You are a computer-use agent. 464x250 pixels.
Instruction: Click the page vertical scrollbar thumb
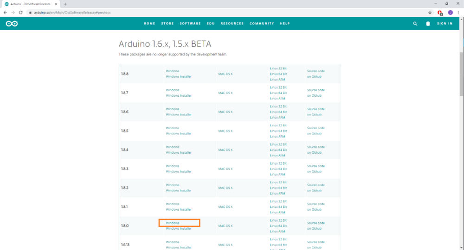point(461,74)
